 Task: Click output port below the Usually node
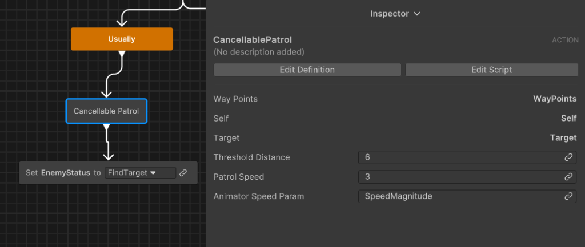pos(121,54)
